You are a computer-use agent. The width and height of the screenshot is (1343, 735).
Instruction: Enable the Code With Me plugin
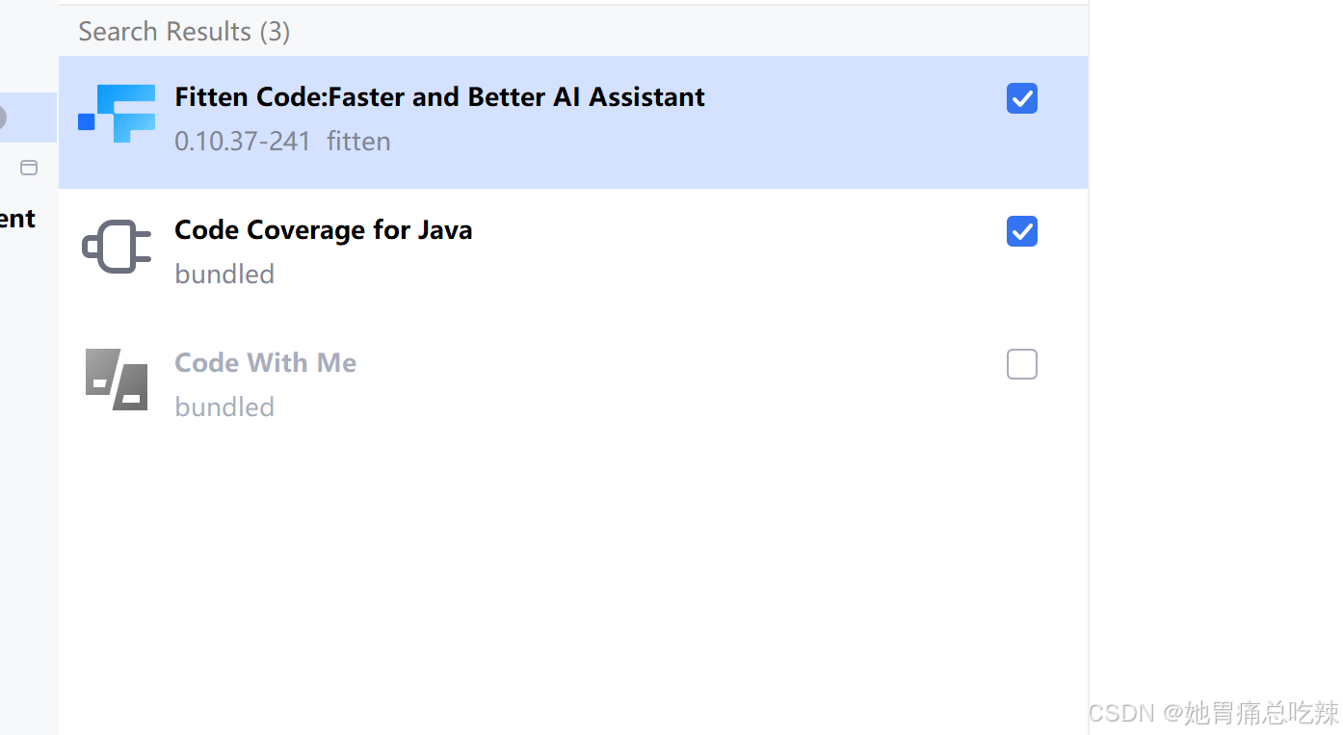tap(1021, 364)
